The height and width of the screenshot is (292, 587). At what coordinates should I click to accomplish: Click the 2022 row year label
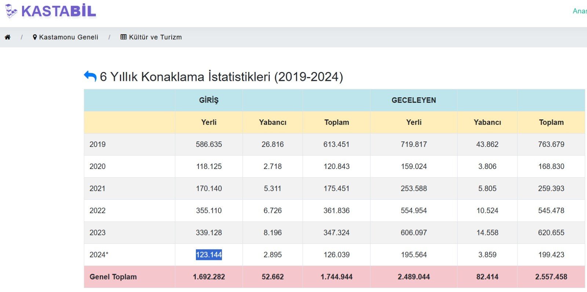tap(97, 210)
